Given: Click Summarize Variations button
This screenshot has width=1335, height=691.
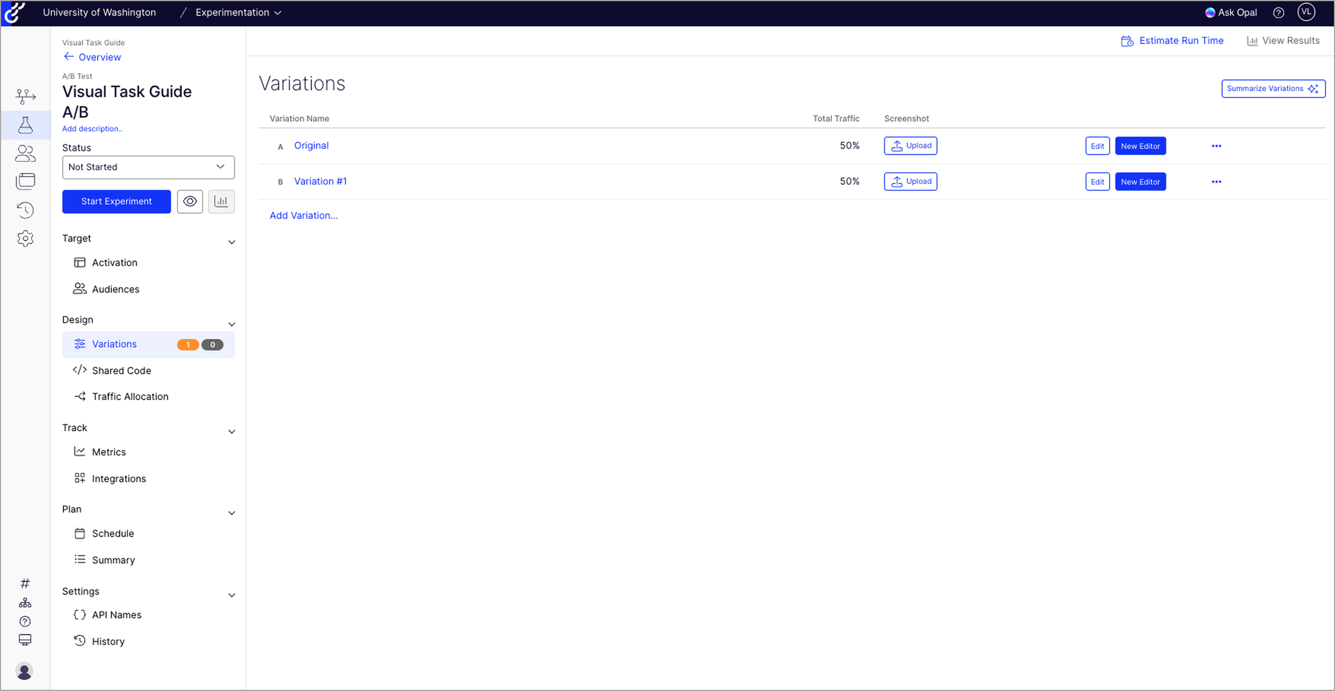Looking at the screenshot, I should click(x=1273, y=89).
